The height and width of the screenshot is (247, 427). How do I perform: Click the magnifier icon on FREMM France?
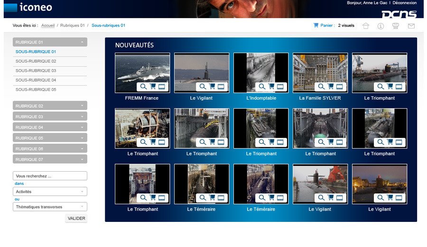click(143, 87)
